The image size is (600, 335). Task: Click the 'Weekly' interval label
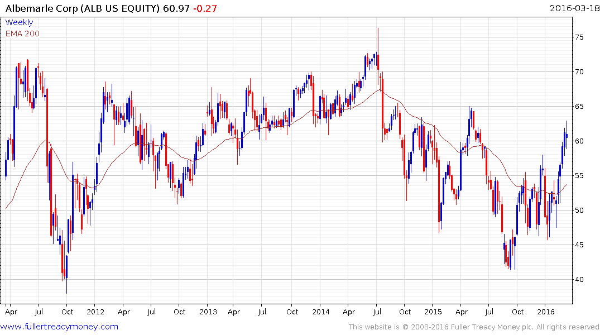[19, 22]
